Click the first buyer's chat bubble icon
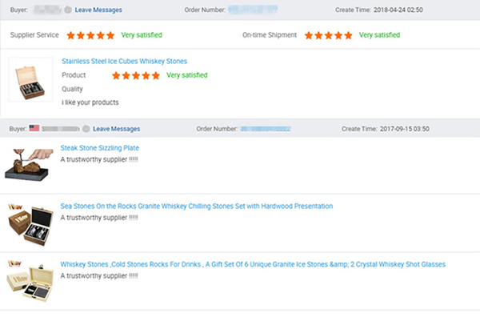Screen dimensions: 480x317 click(x=68, y=10)
